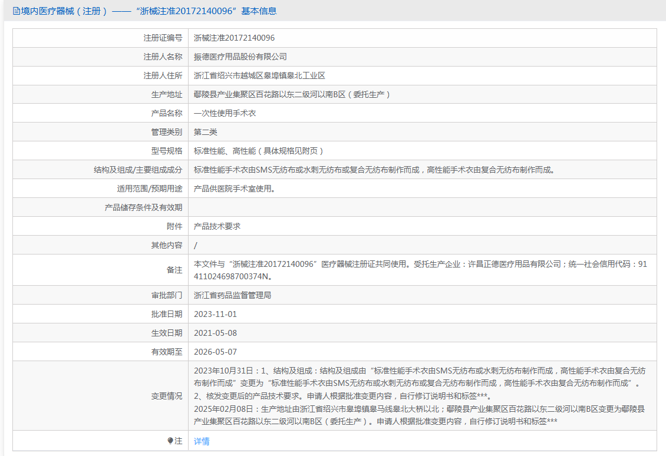This screenshot has width=666, height=456.
Task: Click the 其他内容 label
Action: pos(166,245)
